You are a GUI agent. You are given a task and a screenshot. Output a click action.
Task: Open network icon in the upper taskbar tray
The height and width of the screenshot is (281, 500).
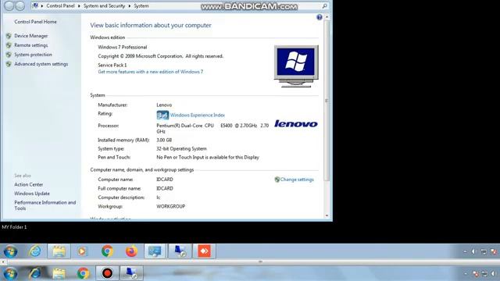(484, 251)
